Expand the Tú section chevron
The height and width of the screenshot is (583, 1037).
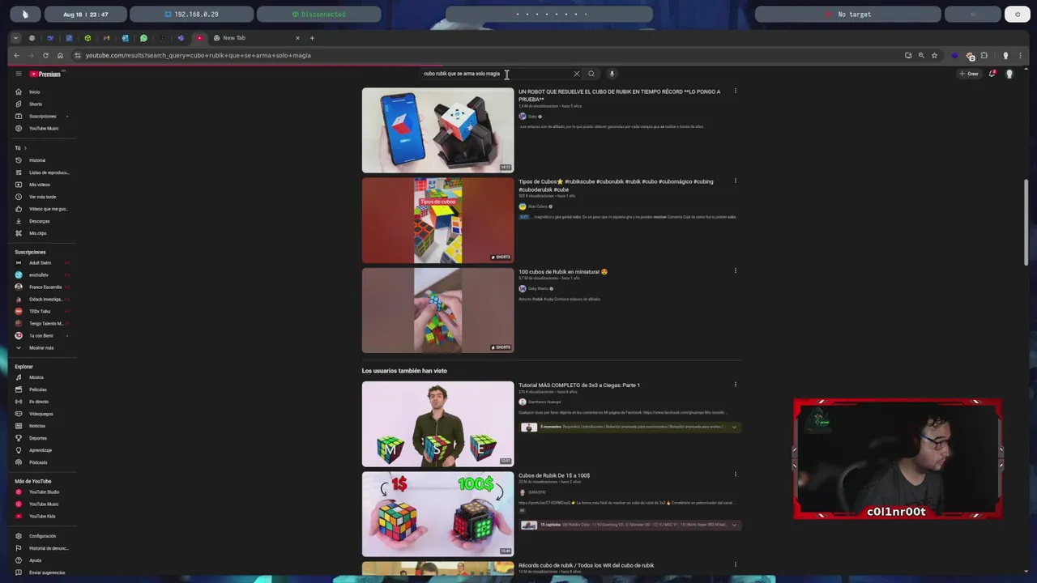[x=25, y=148]
